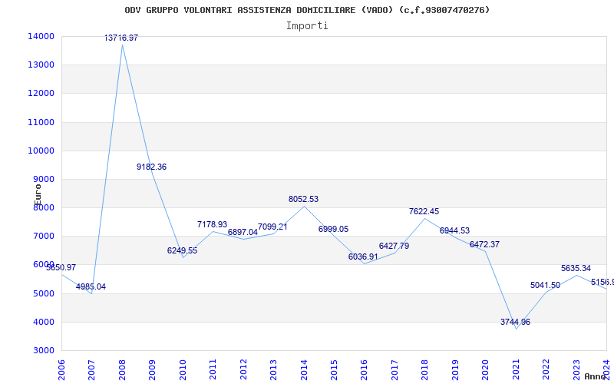
Task: Select the 2019 x-axis year label
Action: tap(455, 370)
